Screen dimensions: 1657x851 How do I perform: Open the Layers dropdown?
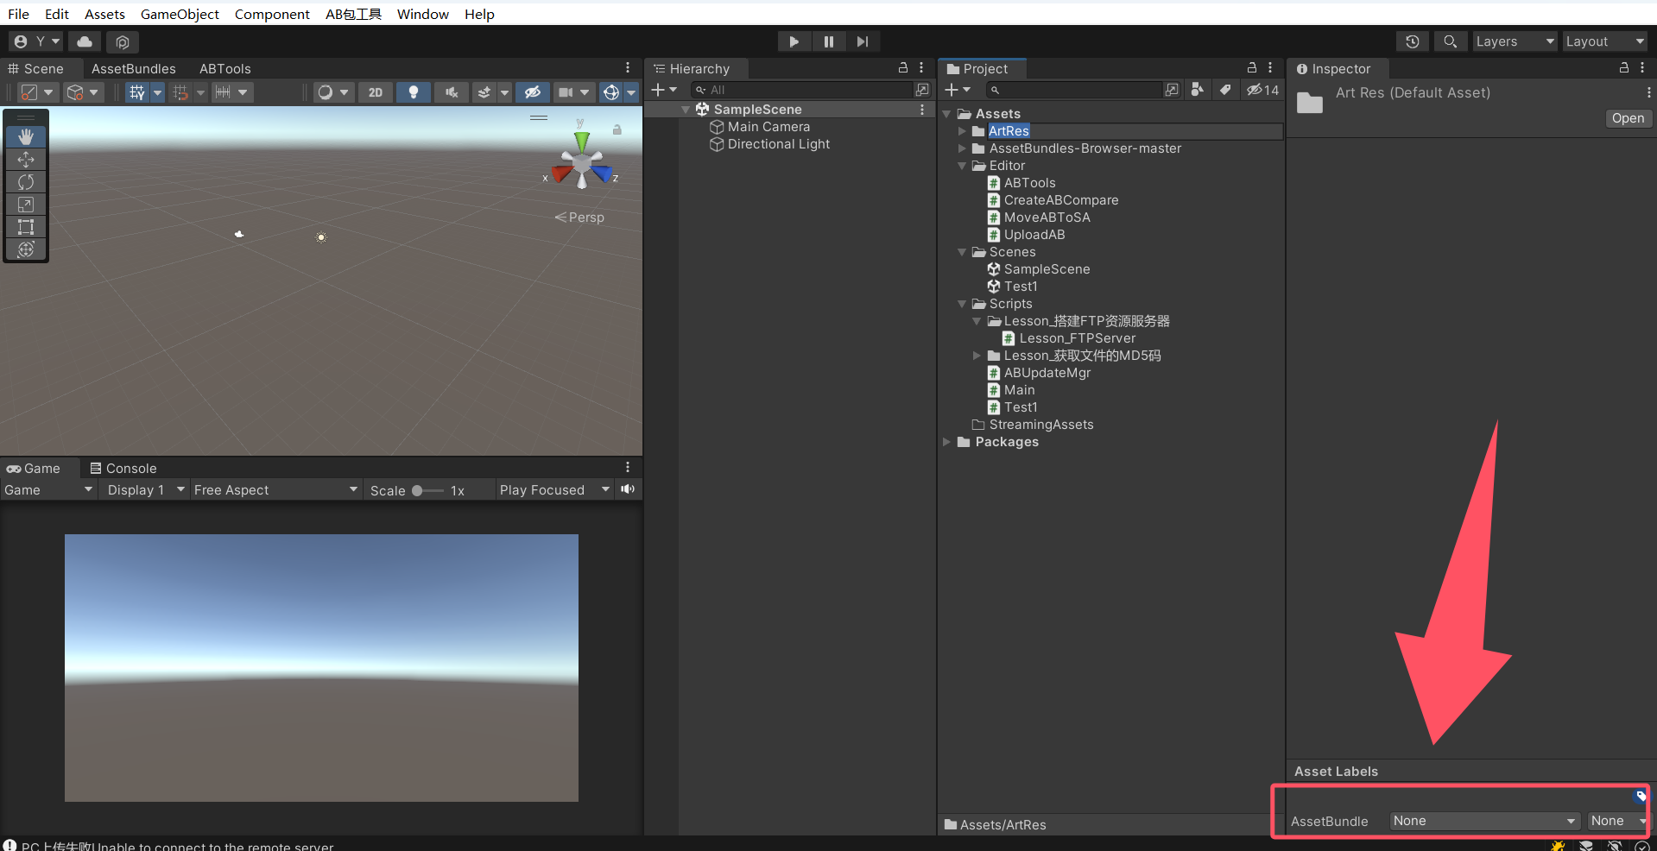[x=1514, y=41]
